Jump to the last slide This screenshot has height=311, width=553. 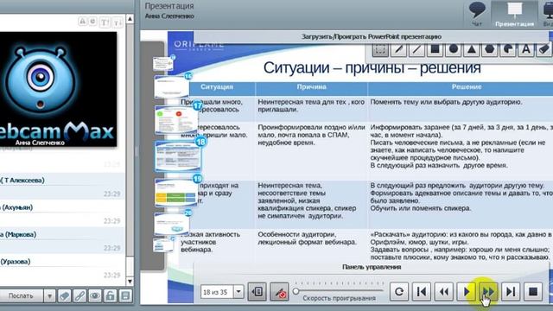[x=511, y=292]
